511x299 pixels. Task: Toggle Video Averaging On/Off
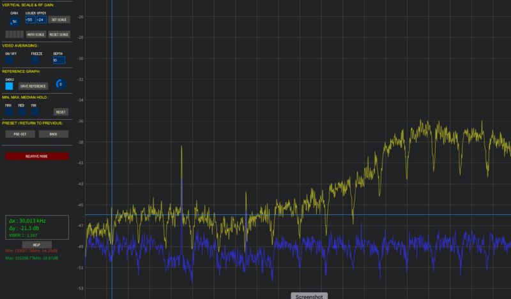[10, 61]
